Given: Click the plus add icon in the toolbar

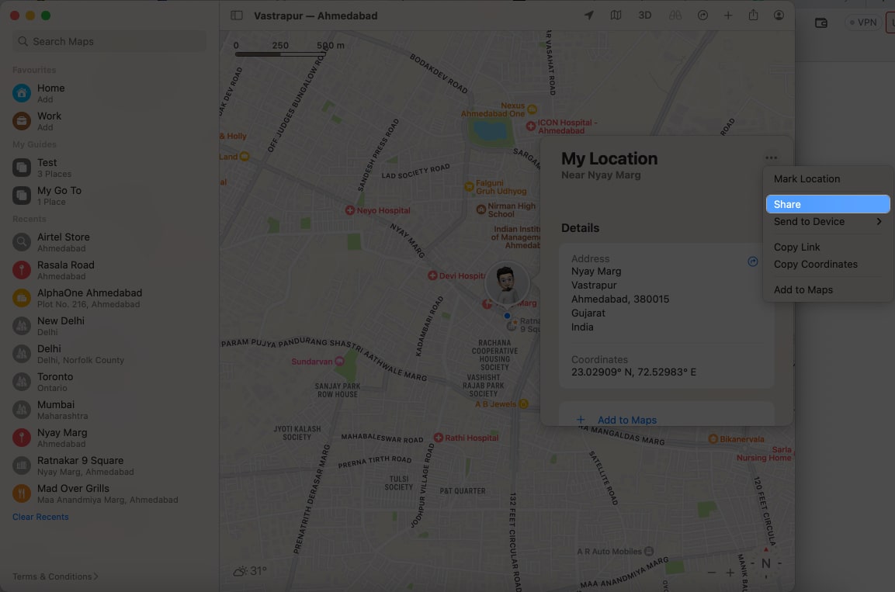Looking at the screenshot, I should click(728, 16).
